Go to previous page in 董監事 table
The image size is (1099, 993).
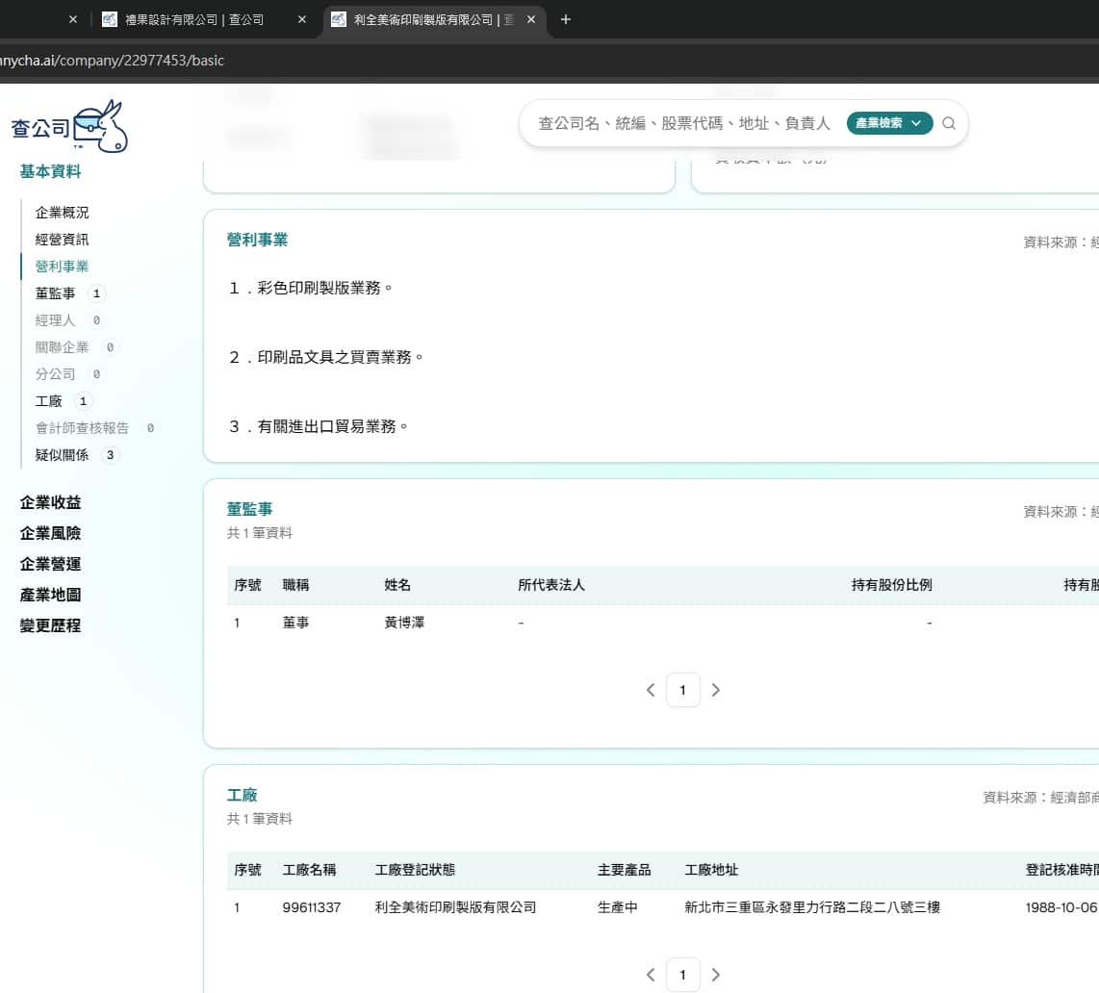(651, 690)
